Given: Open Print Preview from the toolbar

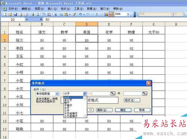Looking at the screenshot, I should click(37, 14).
